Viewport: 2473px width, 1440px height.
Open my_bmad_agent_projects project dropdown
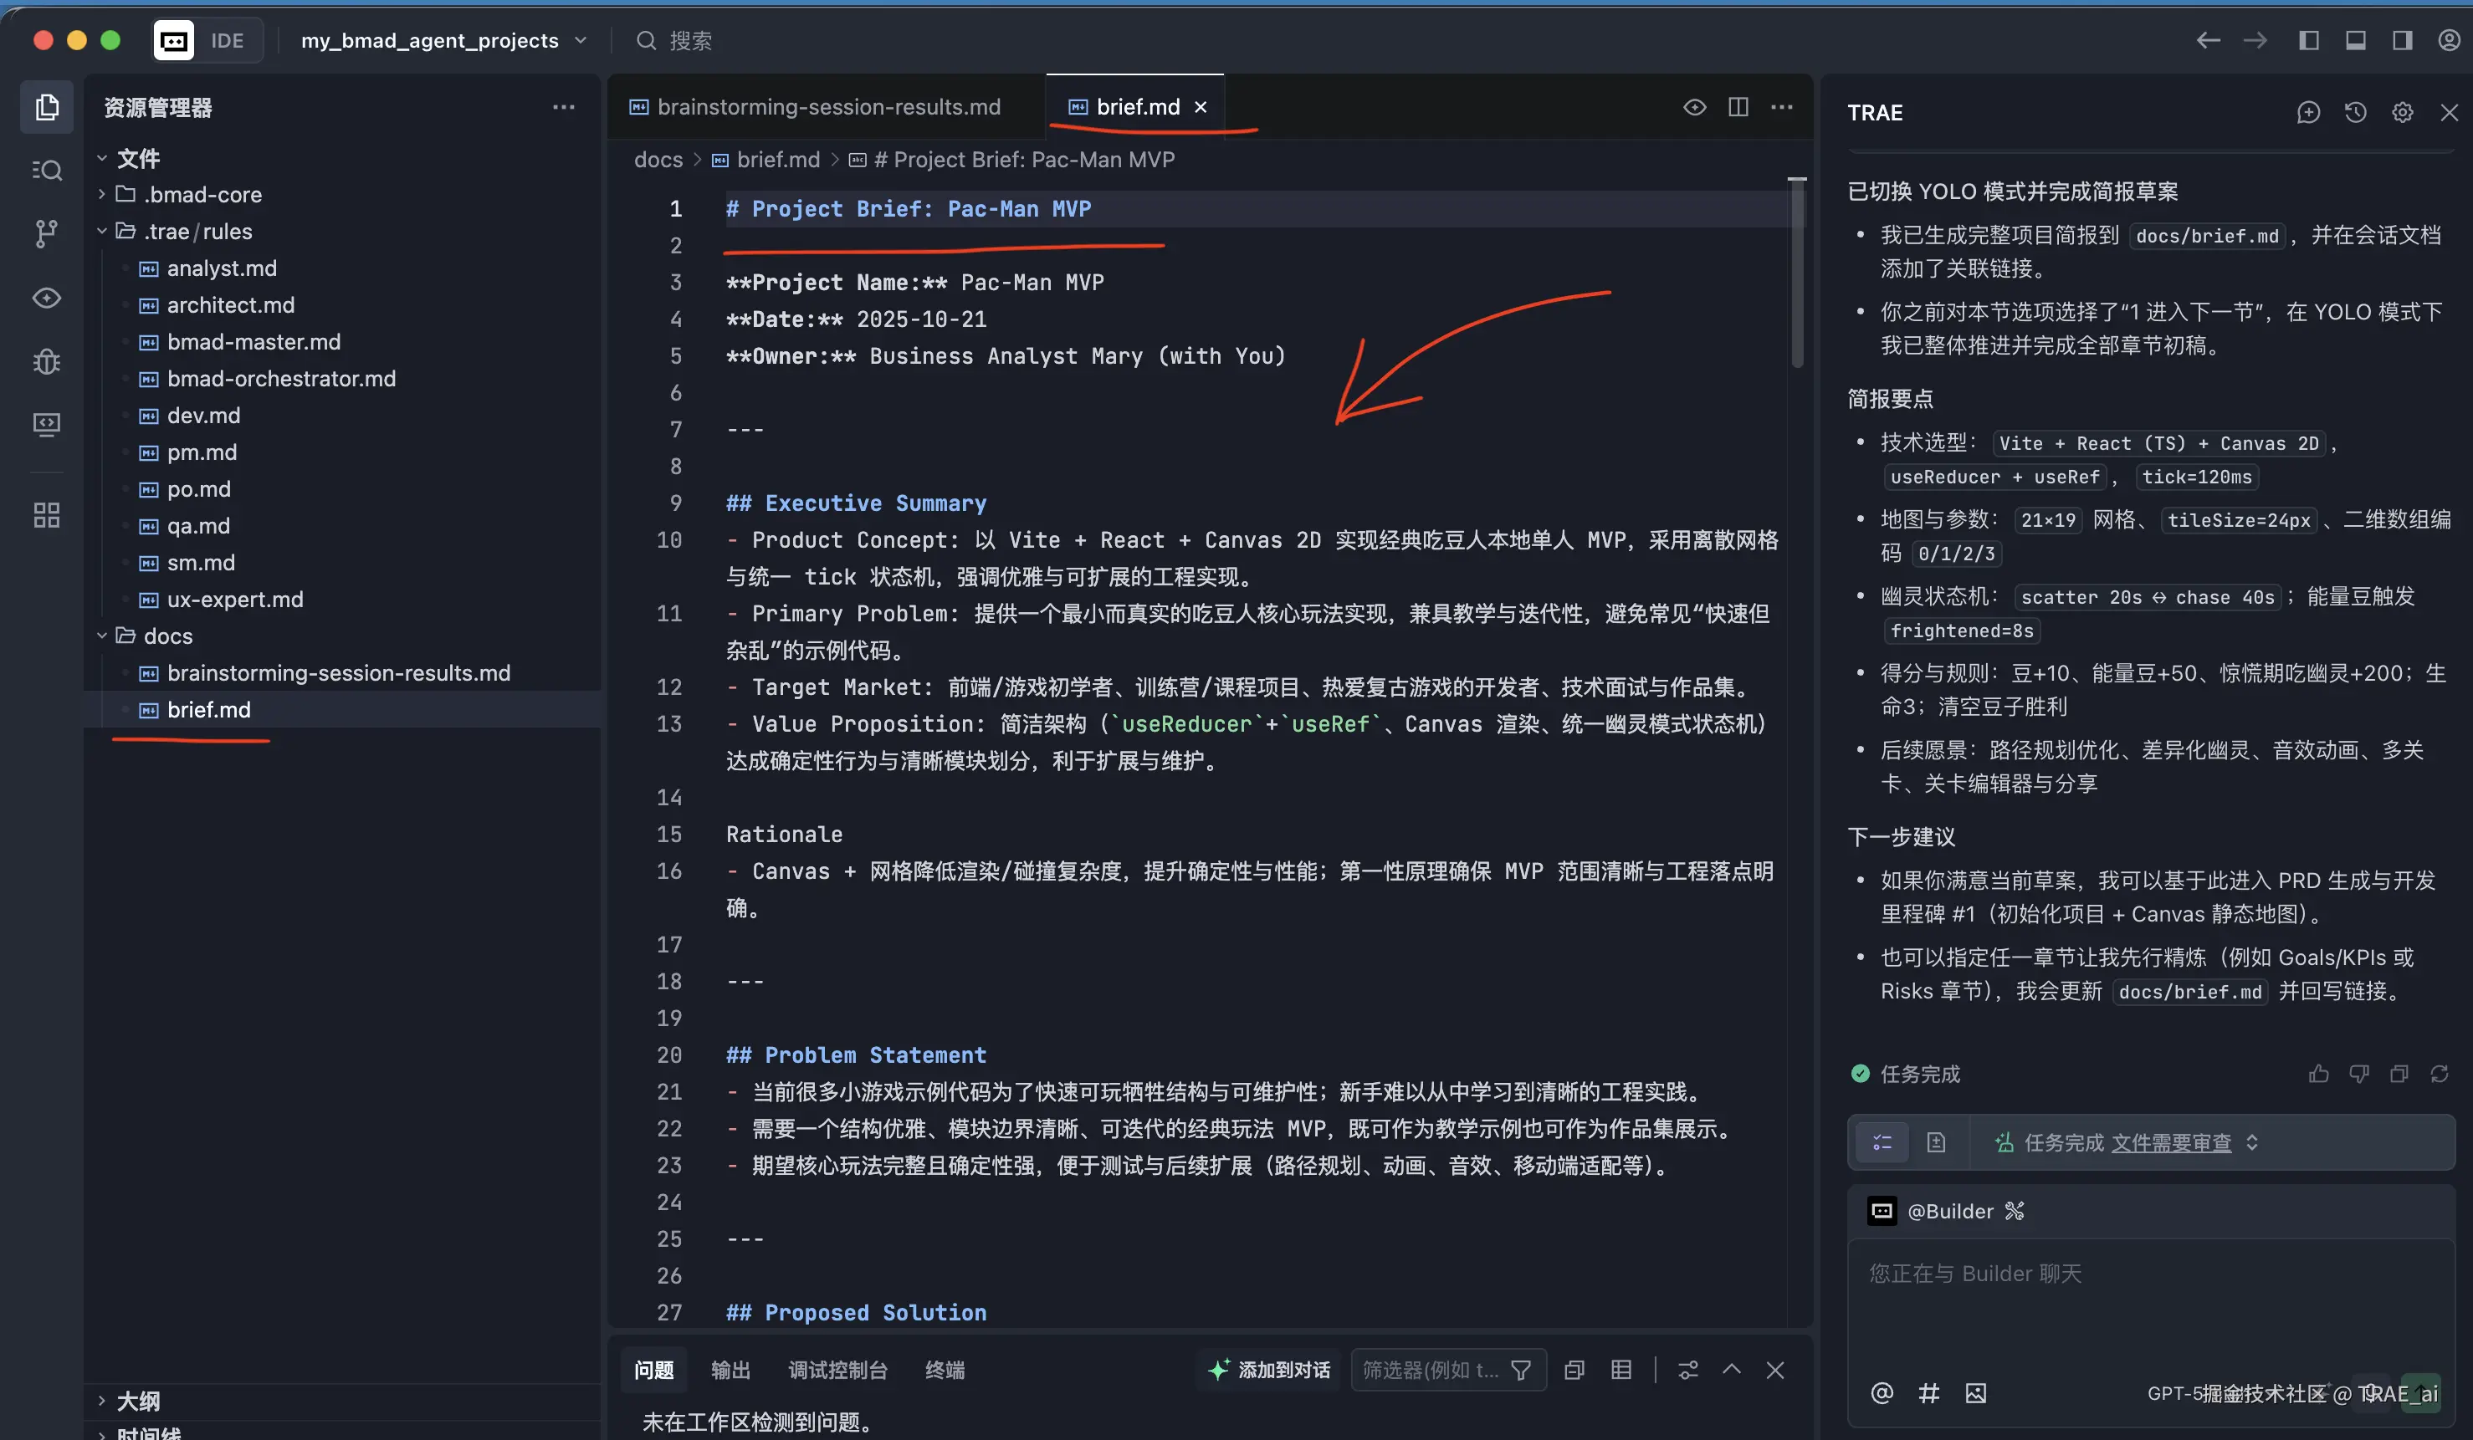(x=443, y=40)
